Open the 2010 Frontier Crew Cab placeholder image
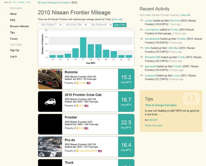 click(x=50, y=102)
